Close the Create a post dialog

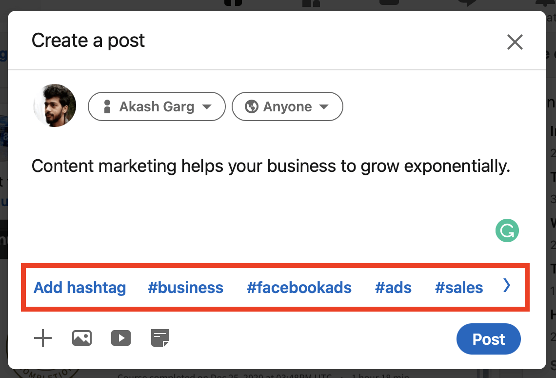click(515, 42)
